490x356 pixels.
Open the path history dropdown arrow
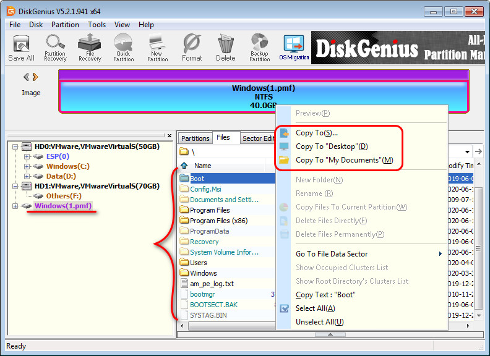(x=467, y=152)
